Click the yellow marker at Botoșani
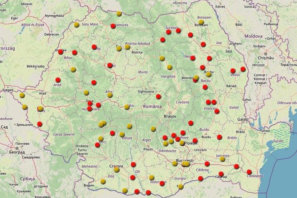The width and height of the screenshot is (297, 198). coord(201,22)
